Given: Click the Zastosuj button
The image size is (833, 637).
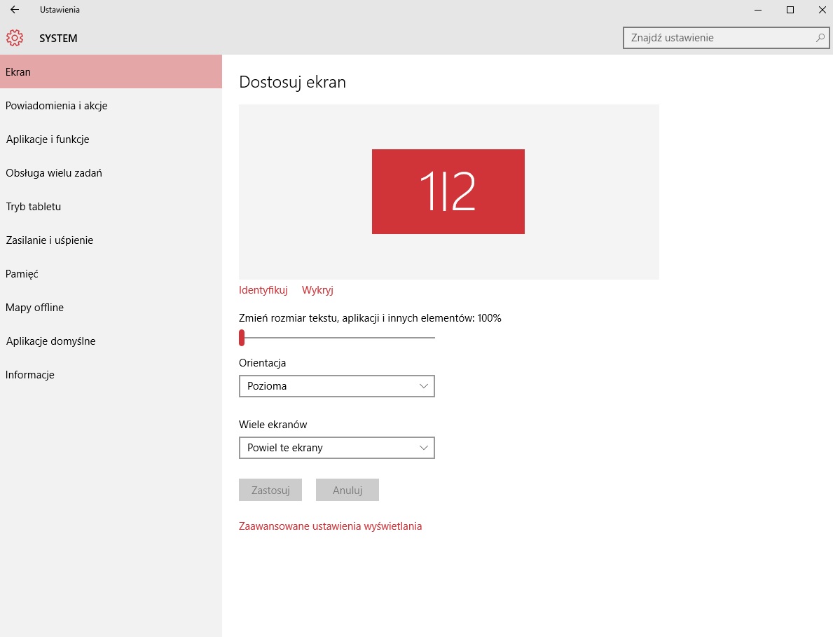Looking at the screenshot, I should pyautogui.click(x=270, y=490).
